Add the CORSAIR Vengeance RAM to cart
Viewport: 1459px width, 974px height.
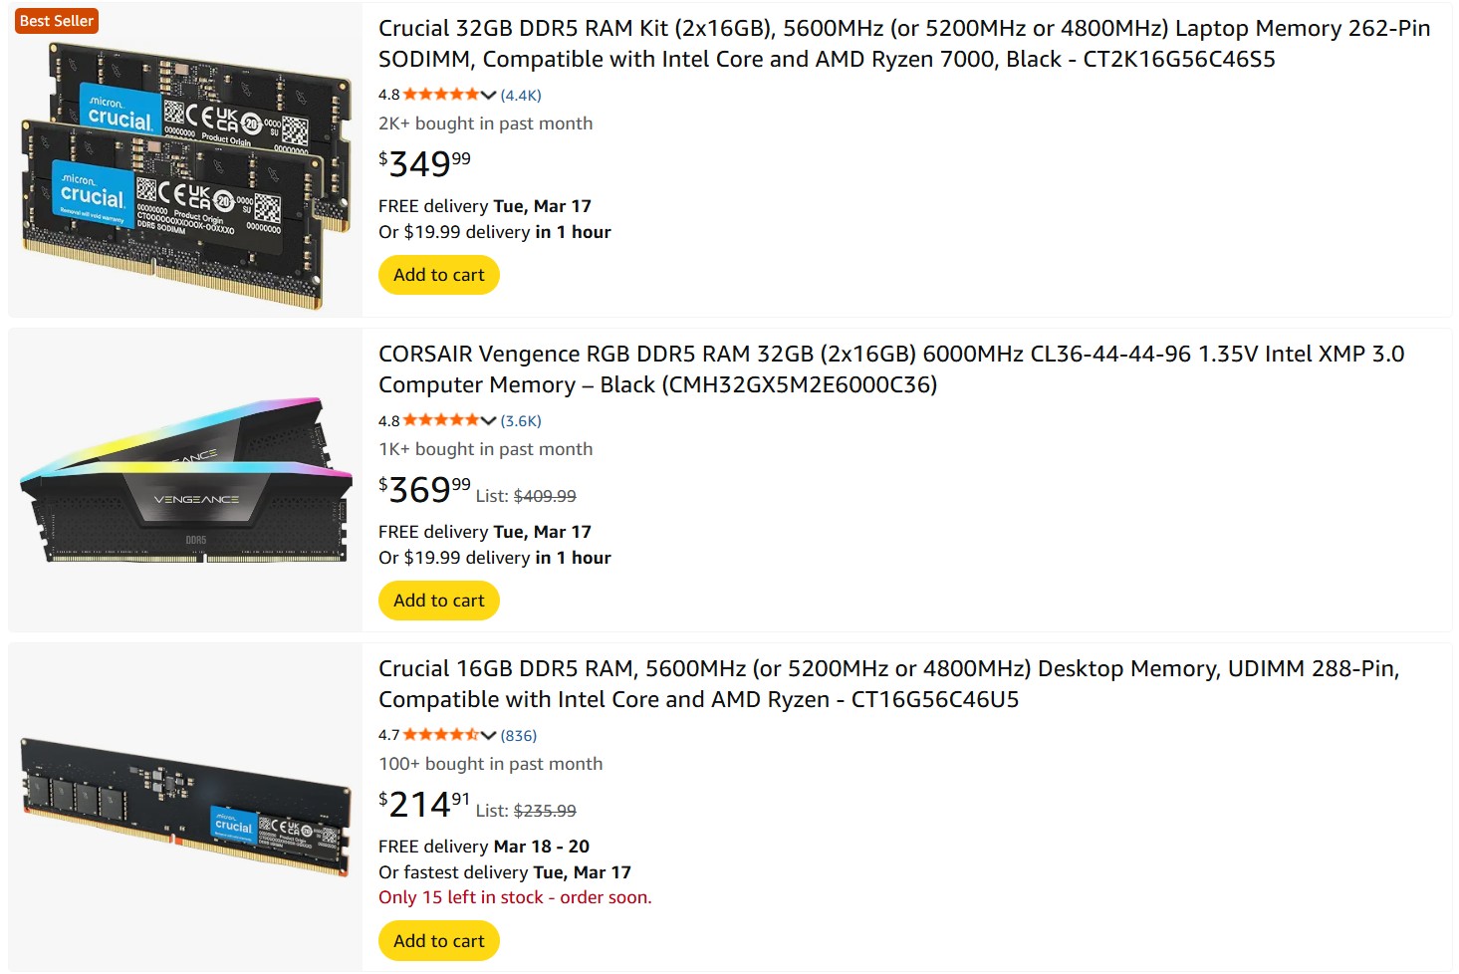(x=438, y=601)
